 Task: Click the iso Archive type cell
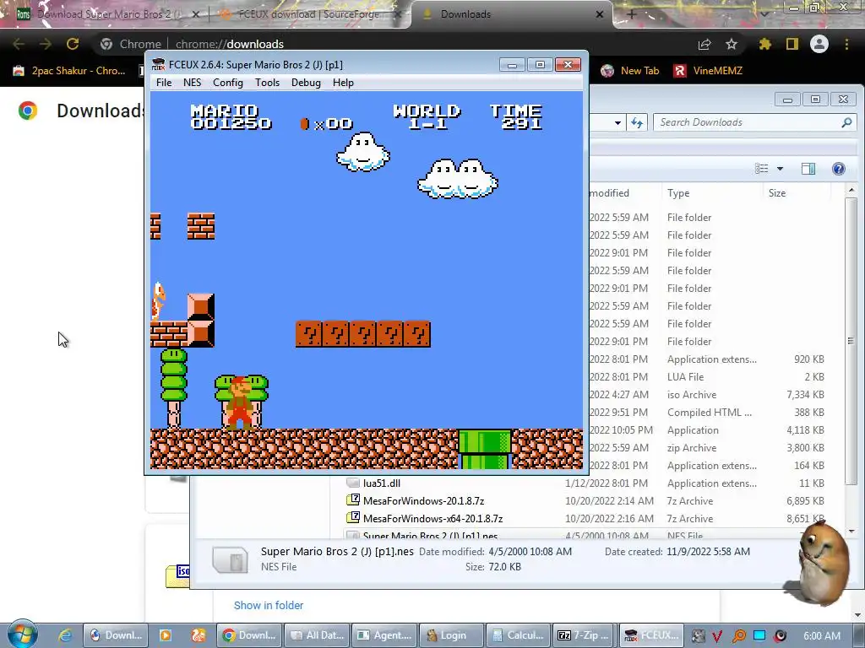pyautogui.click(x=692, y=395)
